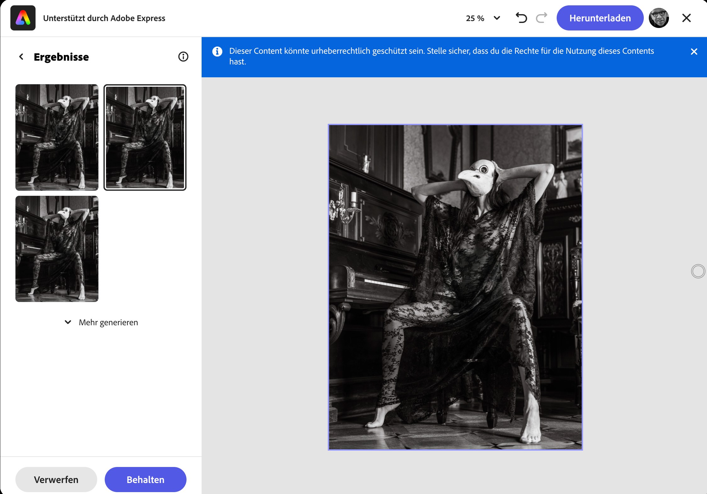Select the third generated result thumbnail
707x494 pixels.
coord(57,249)
